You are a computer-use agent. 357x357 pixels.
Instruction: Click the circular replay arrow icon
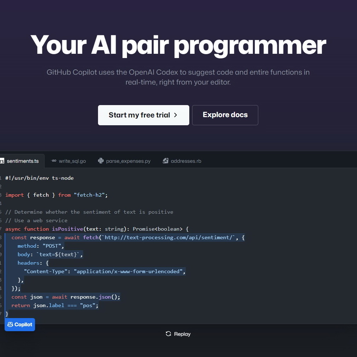pos(168,334)
